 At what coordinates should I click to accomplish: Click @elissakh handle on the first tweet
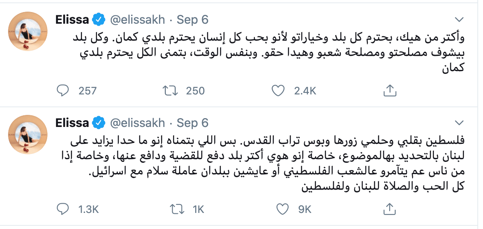tap(137, 20)
